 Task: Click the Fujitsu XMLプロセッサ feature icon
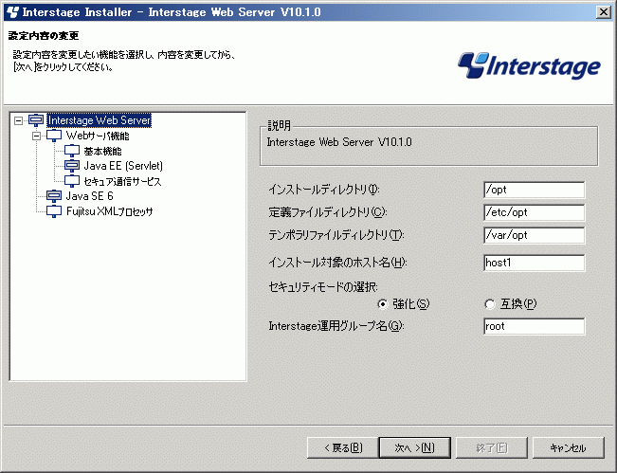tap(54, 211)
